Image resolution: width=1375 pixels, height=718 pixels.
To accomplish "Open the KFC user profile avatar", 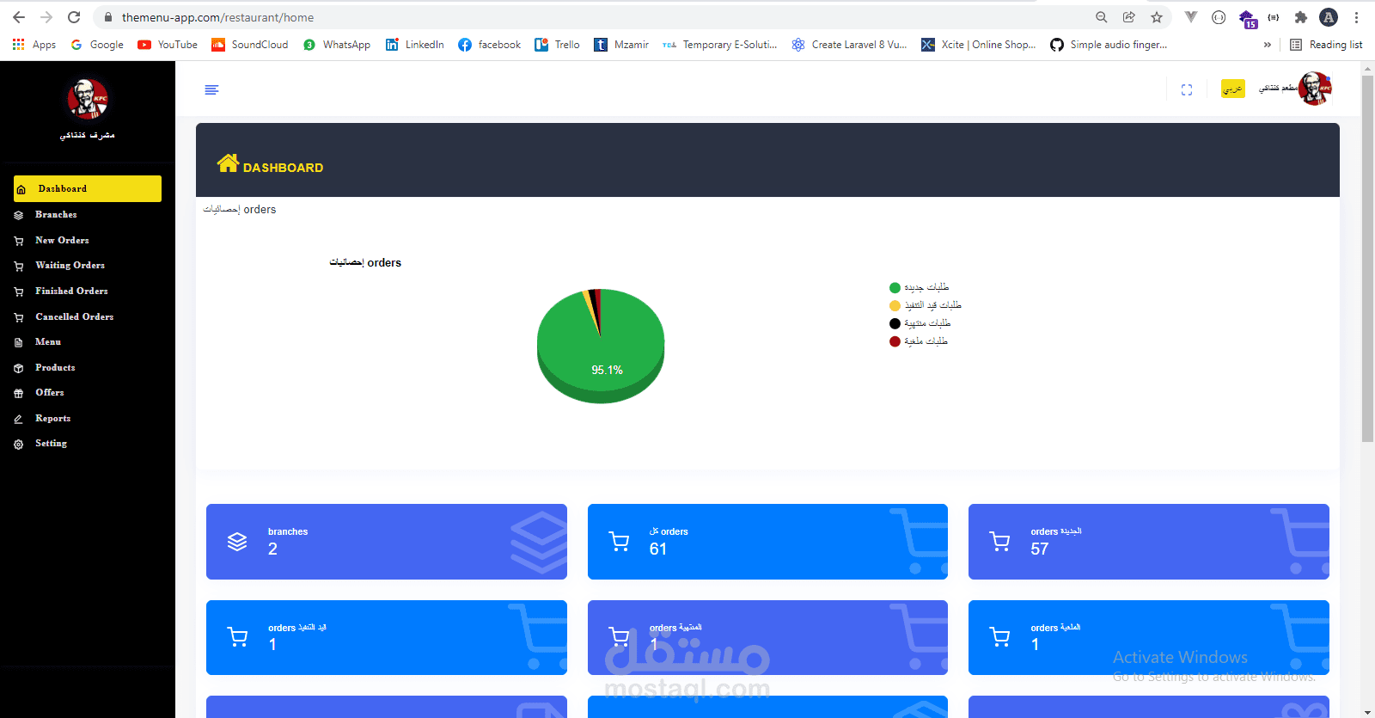I will 1315,89.
